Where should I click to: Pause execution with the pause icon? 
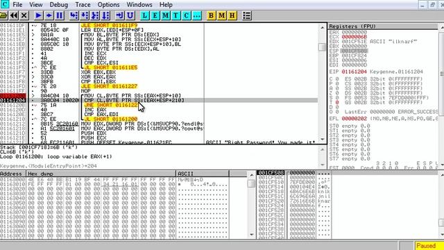60,15
